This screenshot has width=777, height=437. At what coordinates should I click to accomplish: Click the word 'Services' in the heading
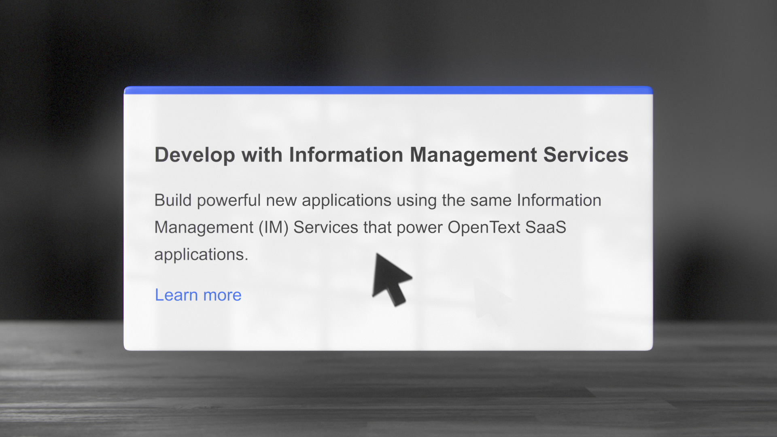[x=585, y=155]
